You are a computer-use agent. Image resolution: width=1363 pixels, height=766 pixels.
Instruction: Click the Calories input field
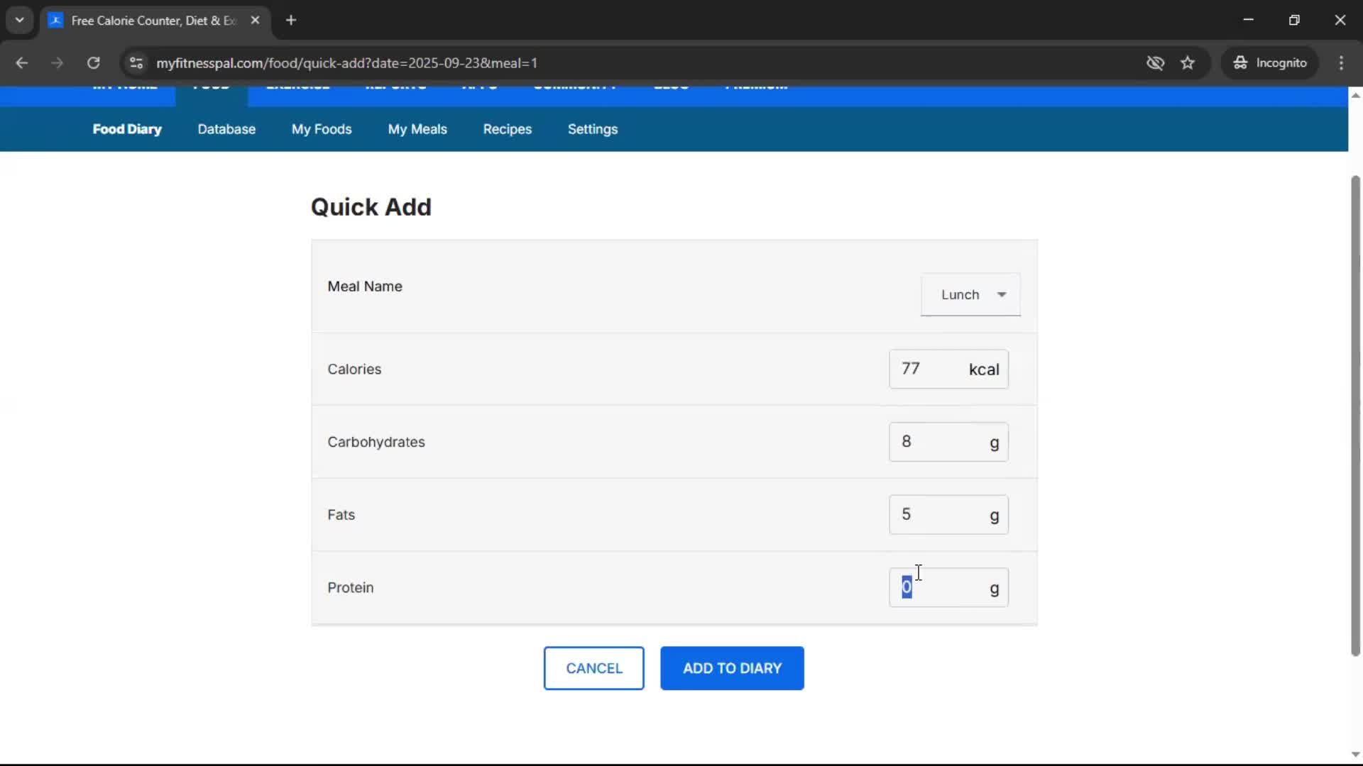948,369
